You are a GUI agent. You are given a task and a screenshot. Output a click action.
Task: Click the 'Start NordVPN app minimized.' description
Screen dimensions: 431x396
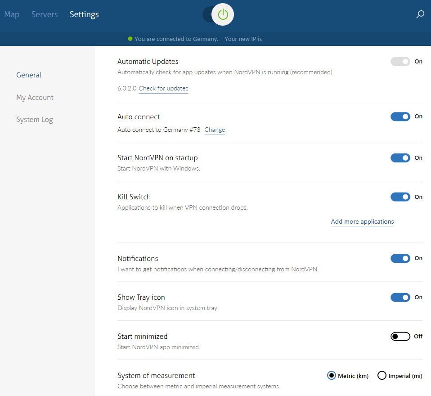click(159, 347)
